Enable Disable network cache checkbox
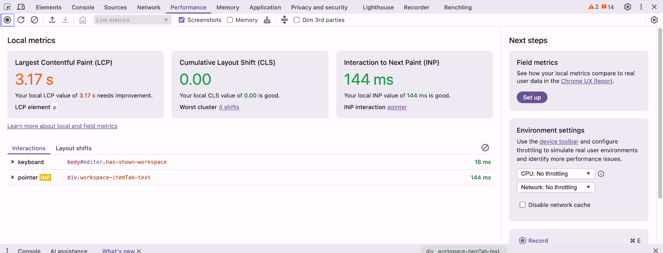Viewport: 663px width, 253px height. tap(523, 205)
